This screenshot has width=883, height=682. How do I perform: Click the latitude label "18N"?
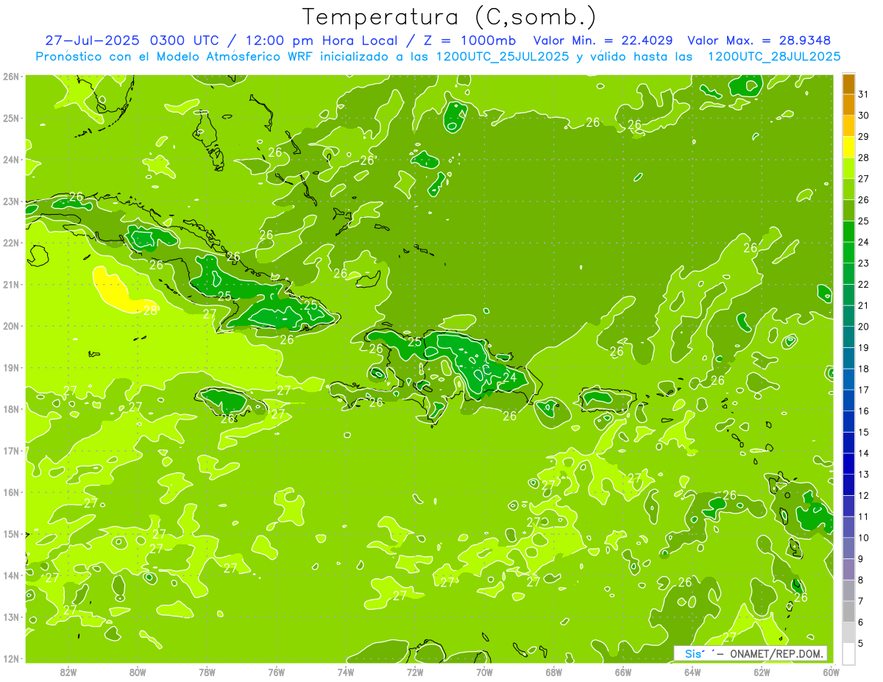[x=11, y=409]
